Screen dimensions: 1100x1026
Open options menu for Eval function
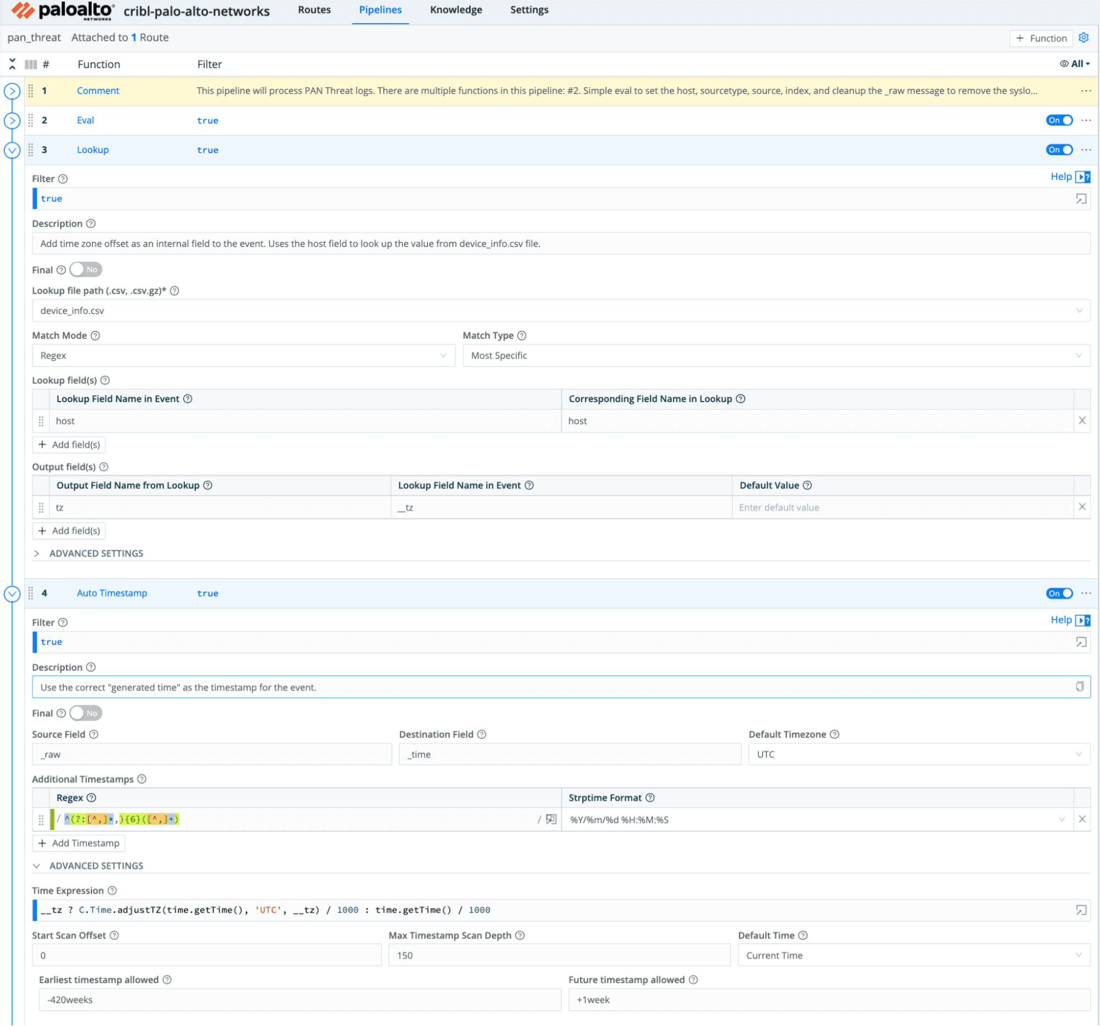(x=1086, y=120)
